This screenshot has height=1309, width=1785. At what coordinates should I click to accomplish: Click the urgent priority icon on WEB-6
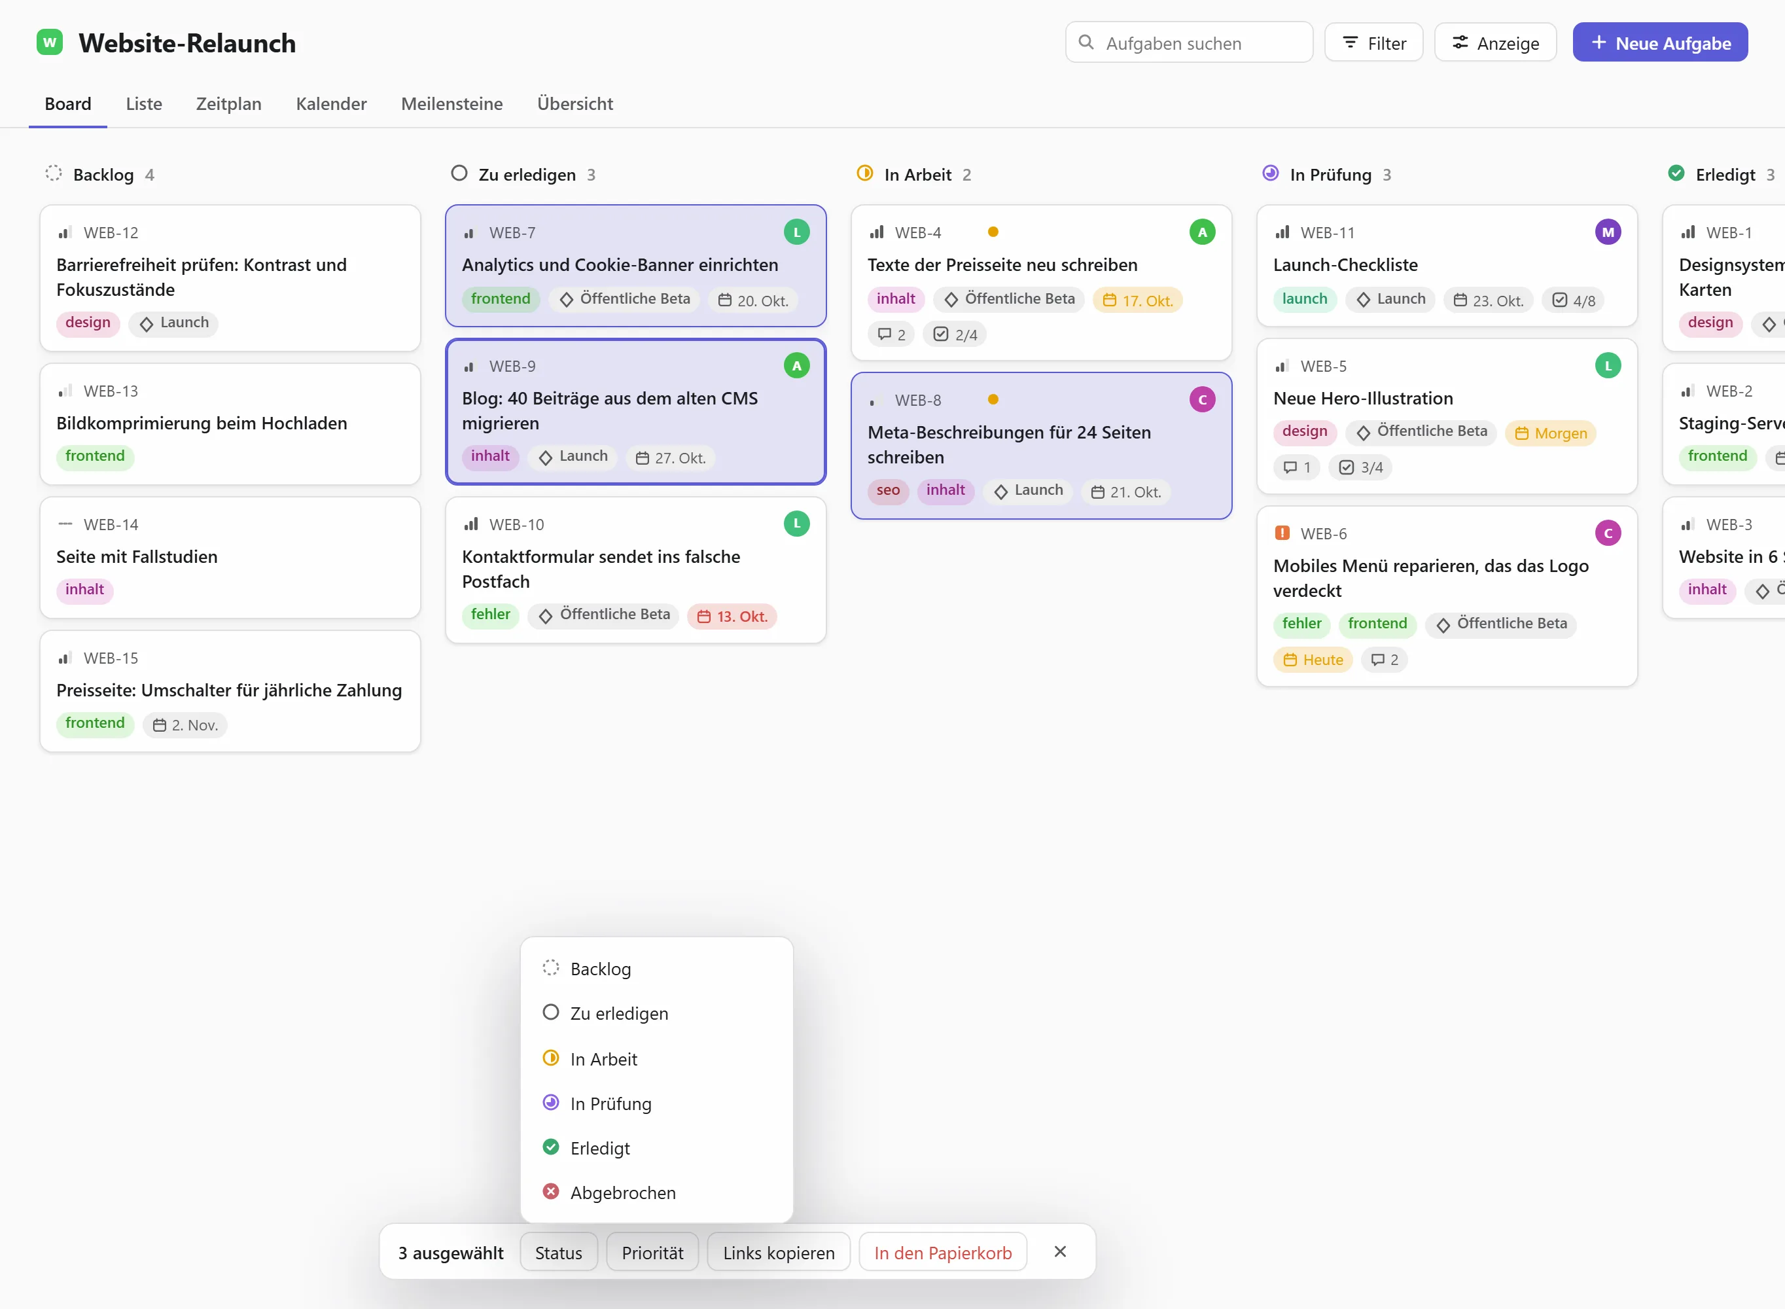tap(1282, 533)
